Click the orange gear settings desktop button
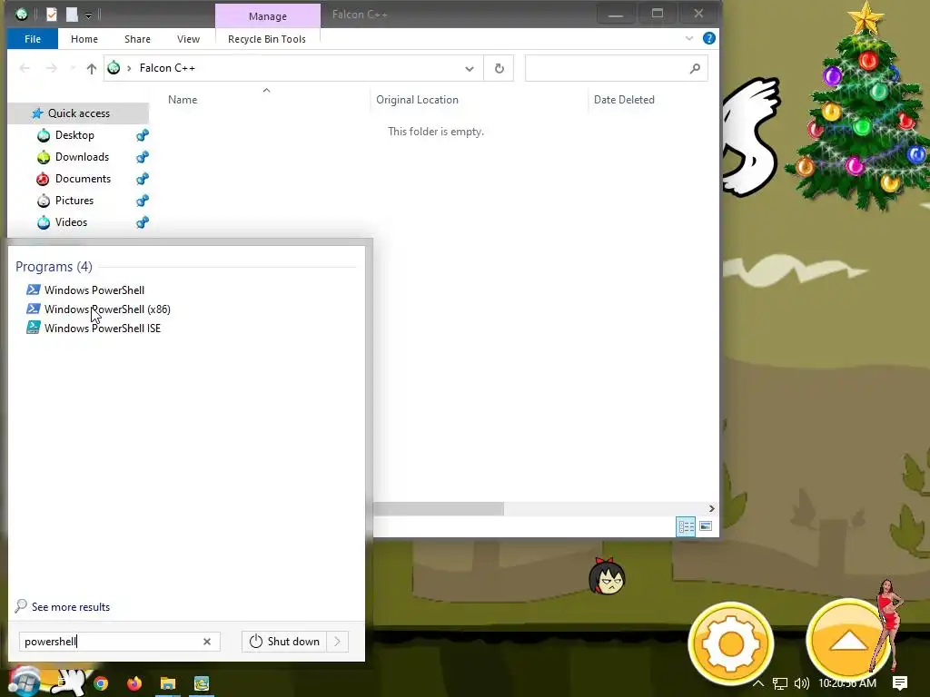 point(731,643)
